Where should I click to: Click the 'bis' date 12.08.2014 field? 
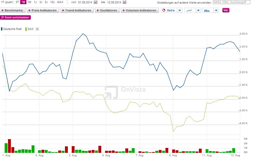coord(114,2)
